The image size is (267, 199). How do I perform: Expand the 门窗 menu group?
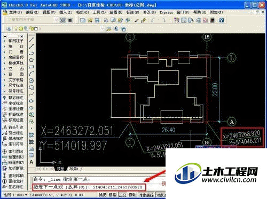tap(13, 52)
